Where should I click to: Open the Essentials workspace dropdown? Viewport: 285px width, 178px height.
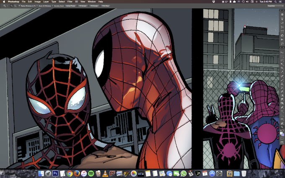[x=275, y=6]
